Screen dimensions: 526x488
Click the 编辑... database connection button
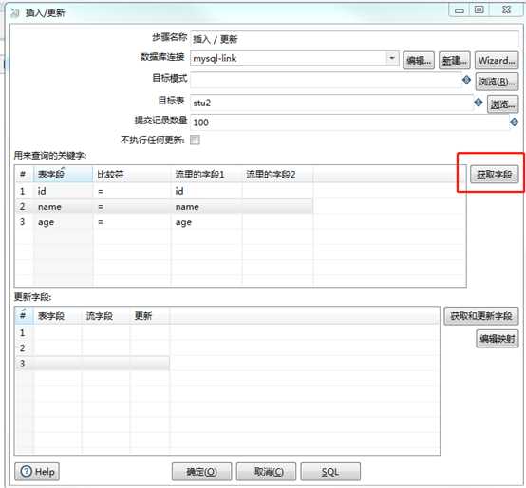point(419,61)
